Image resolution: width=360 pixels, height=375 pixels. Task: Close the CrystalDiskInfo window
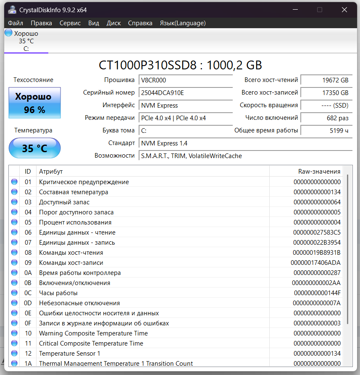tap(344, 10)
